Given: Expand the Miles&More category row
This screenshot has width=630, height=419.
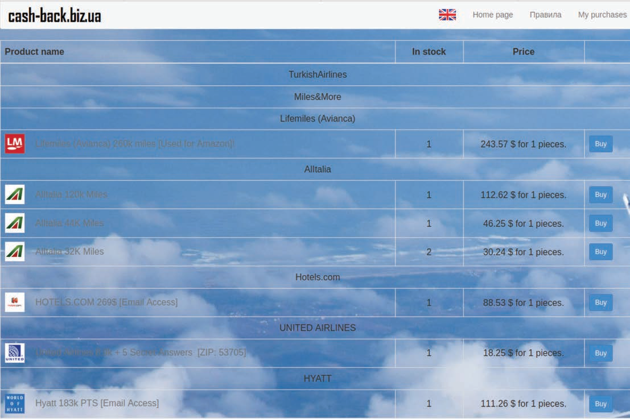Looking at the screenshot, I should pos(318,97).
